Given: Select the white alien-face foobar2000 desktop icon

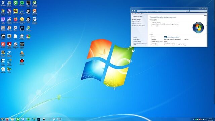Looking at the screenshot, I should (x=22, y=37).
